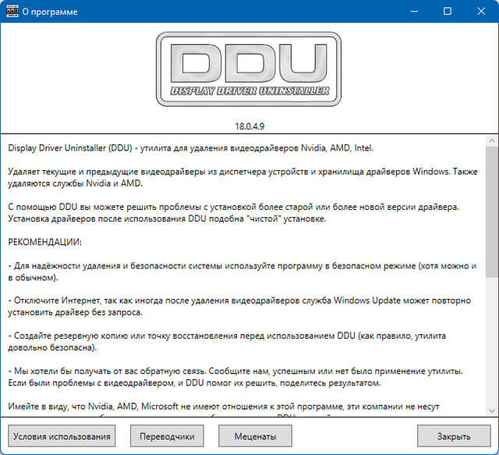Open the Условия использования button

pos(62,436)
